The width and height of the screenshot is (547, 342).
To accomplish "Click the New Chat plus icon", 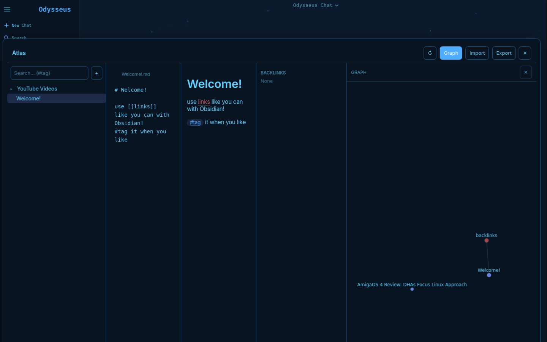I will [x=6, y=25].
